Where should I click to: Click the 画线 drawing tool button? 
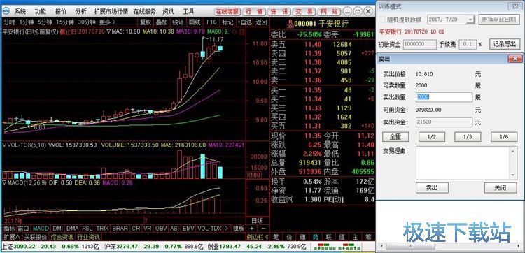[x=195, y=22]
